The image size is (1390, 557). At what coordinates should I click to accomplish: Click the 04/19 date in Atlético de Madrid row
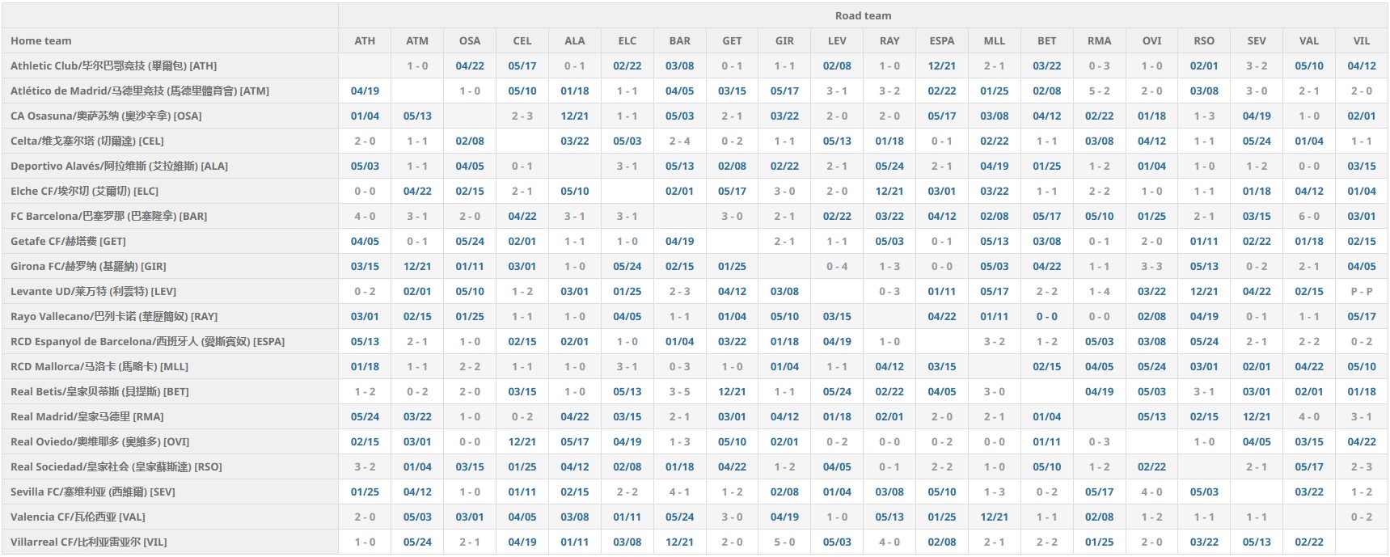[x=365, y=91]
